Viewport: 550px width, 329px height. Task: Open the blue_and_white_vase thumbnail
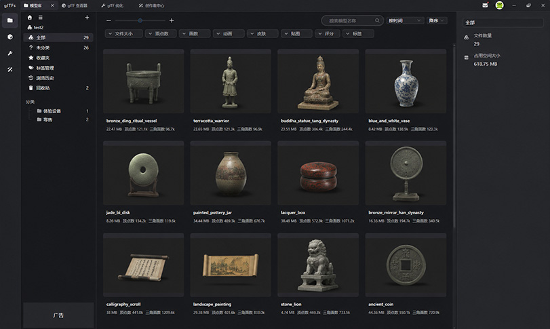coord(406,81)
